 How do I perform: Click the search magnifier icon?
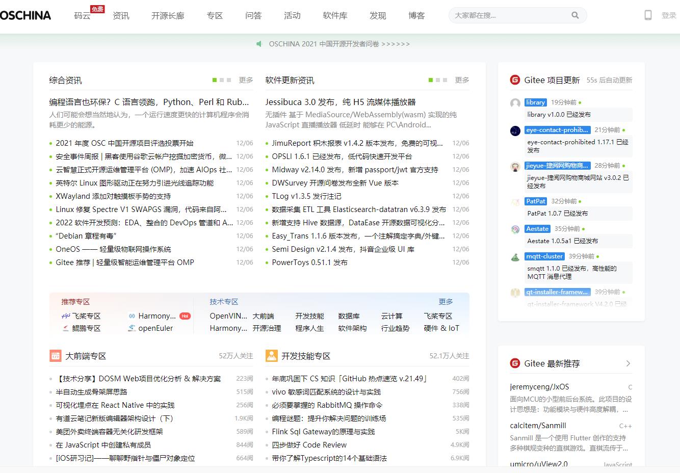pyautogui.click(x=575, y=15)
